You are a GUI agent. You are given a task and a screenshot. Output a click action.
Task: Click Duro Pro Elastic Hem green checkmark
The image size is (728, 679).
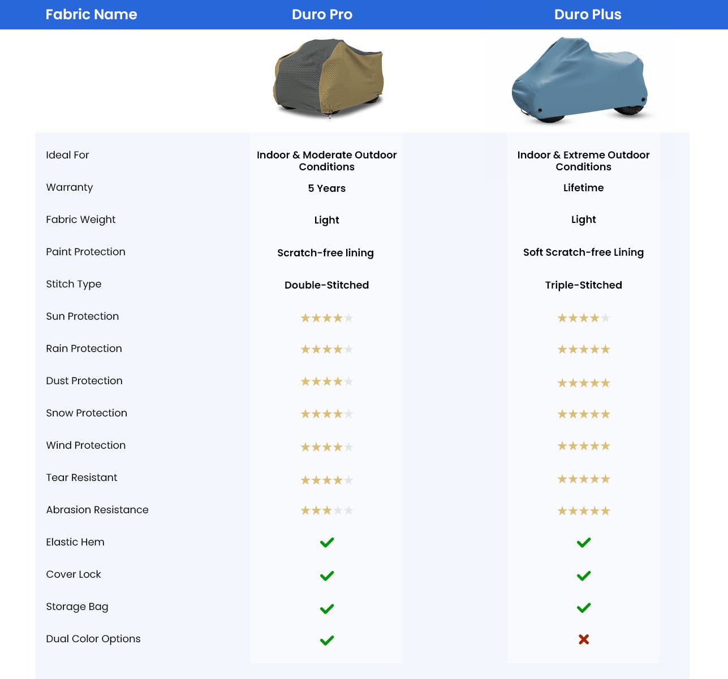327,543
